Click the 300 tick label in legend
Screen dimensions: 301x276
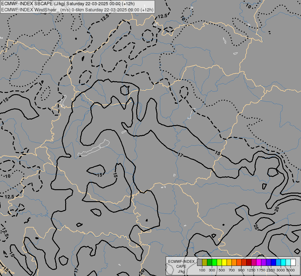click(x=212, y=270)
